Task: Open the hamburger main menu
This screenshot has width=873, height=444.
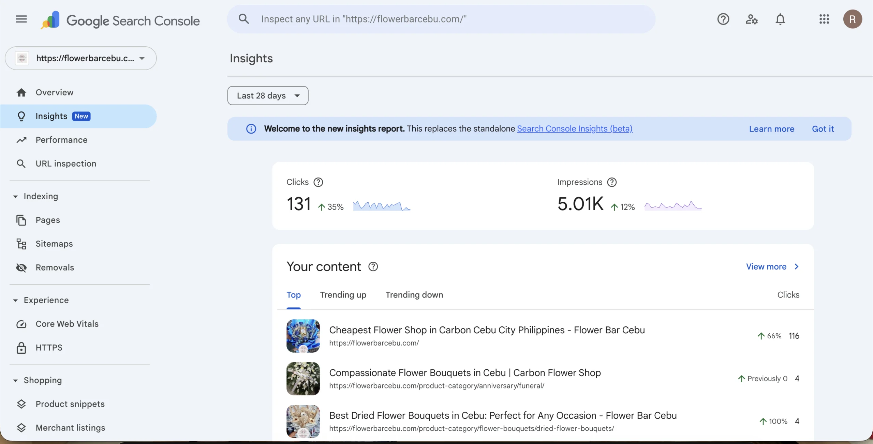Action: coord(21,19)
